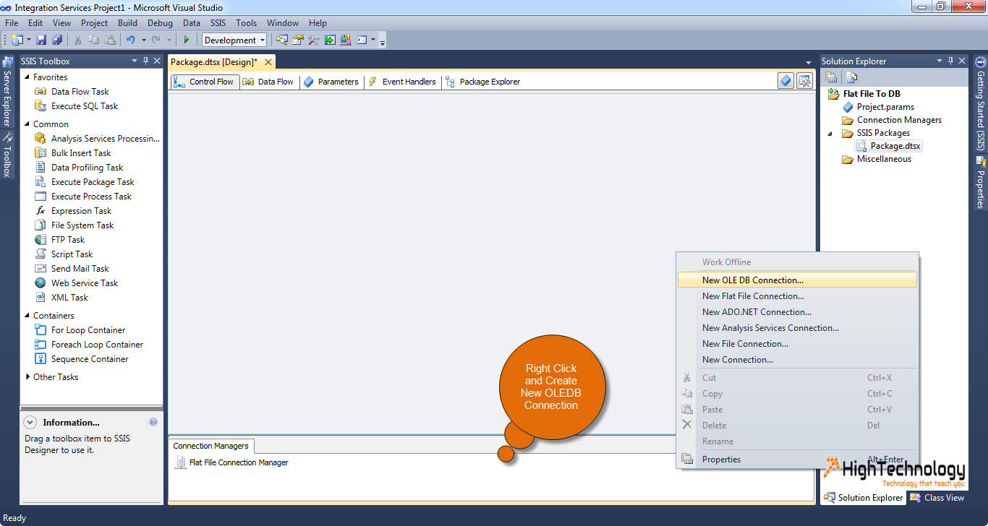
Task: Choose New Flat File Connection menu entry
Action: click(x=797, y=296)
